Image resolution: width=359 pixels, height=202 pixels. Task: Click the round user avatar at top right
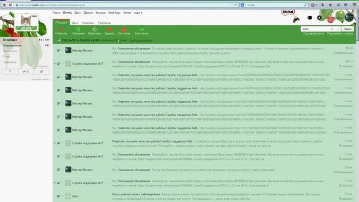click(x=349, y=17)
